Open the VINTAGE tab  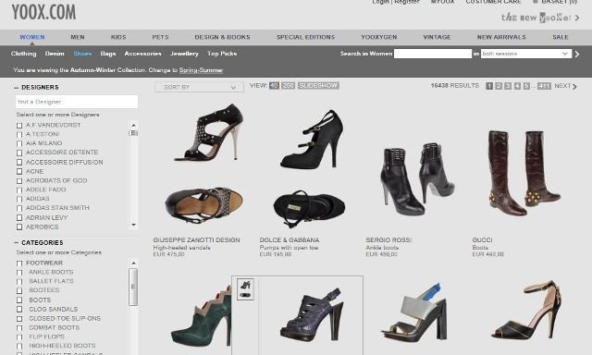coord(437,37)
